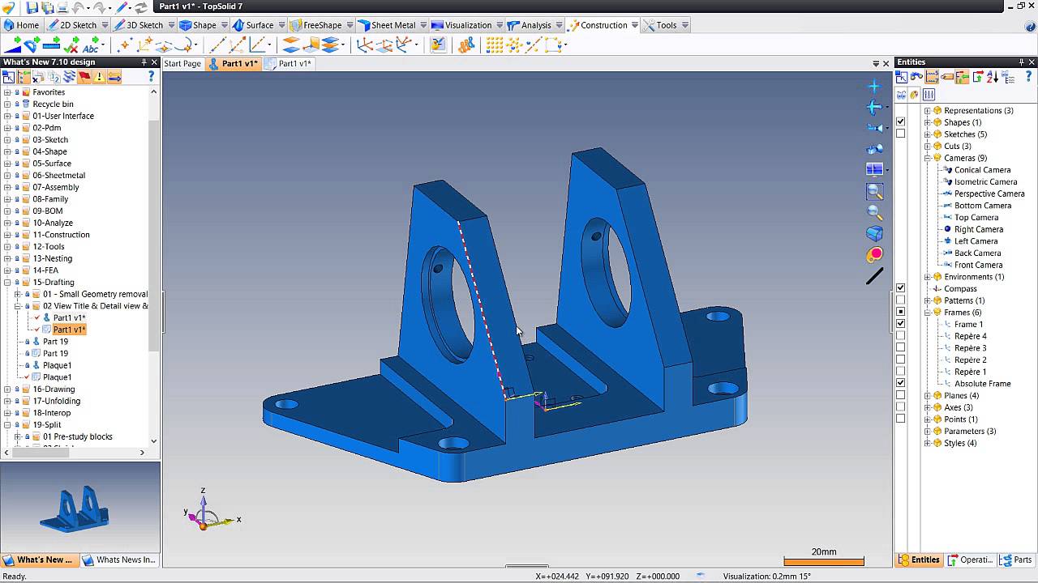1038x583 pixels.
Task: Select the magnifying glass zoom tool
Action: [875, 212]
